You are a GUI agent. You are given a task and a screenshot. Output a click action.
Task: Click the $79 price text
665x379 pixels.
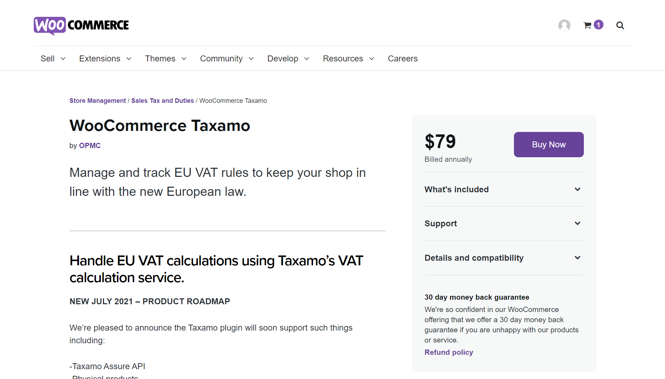[440, 141]
